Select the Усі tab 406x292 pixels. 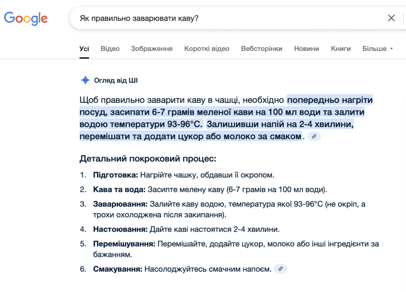(x=84, y=49)
